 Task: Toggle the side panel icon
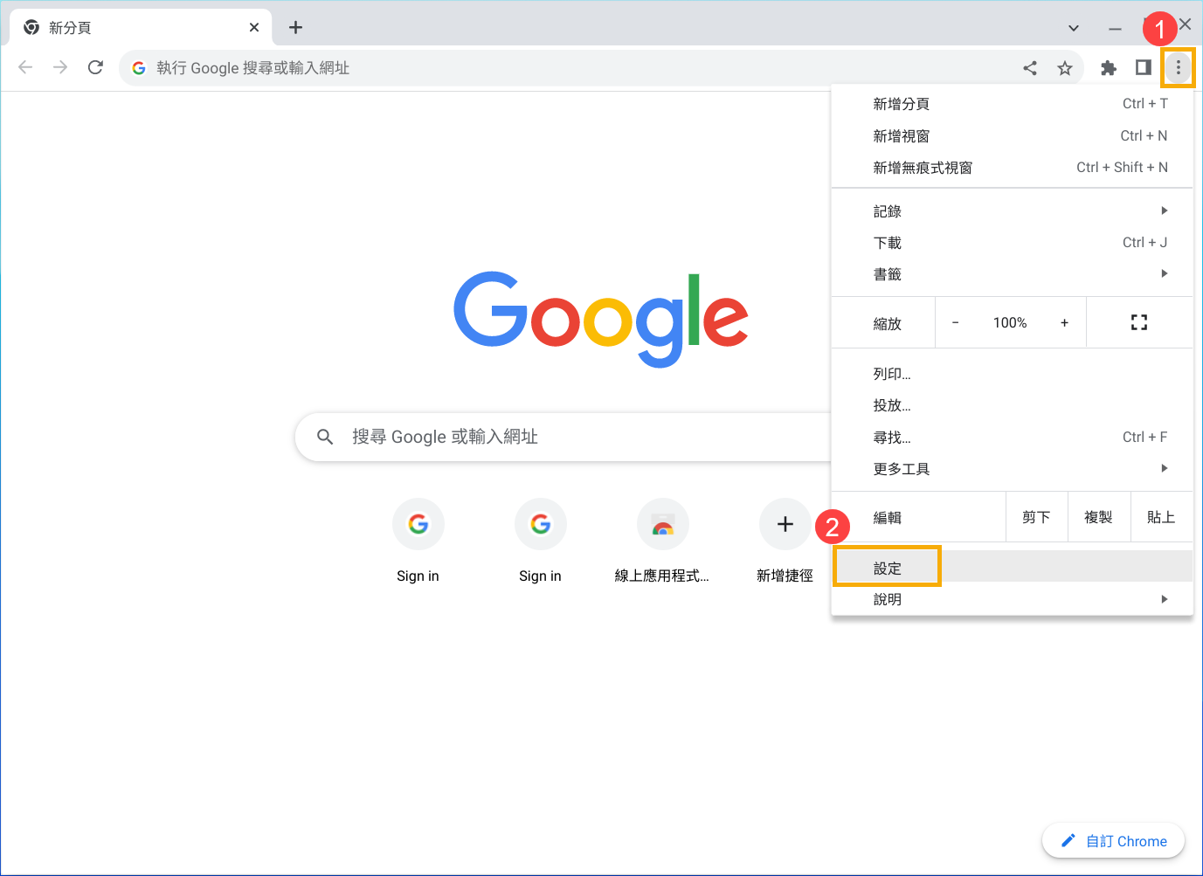[1143, 67]
